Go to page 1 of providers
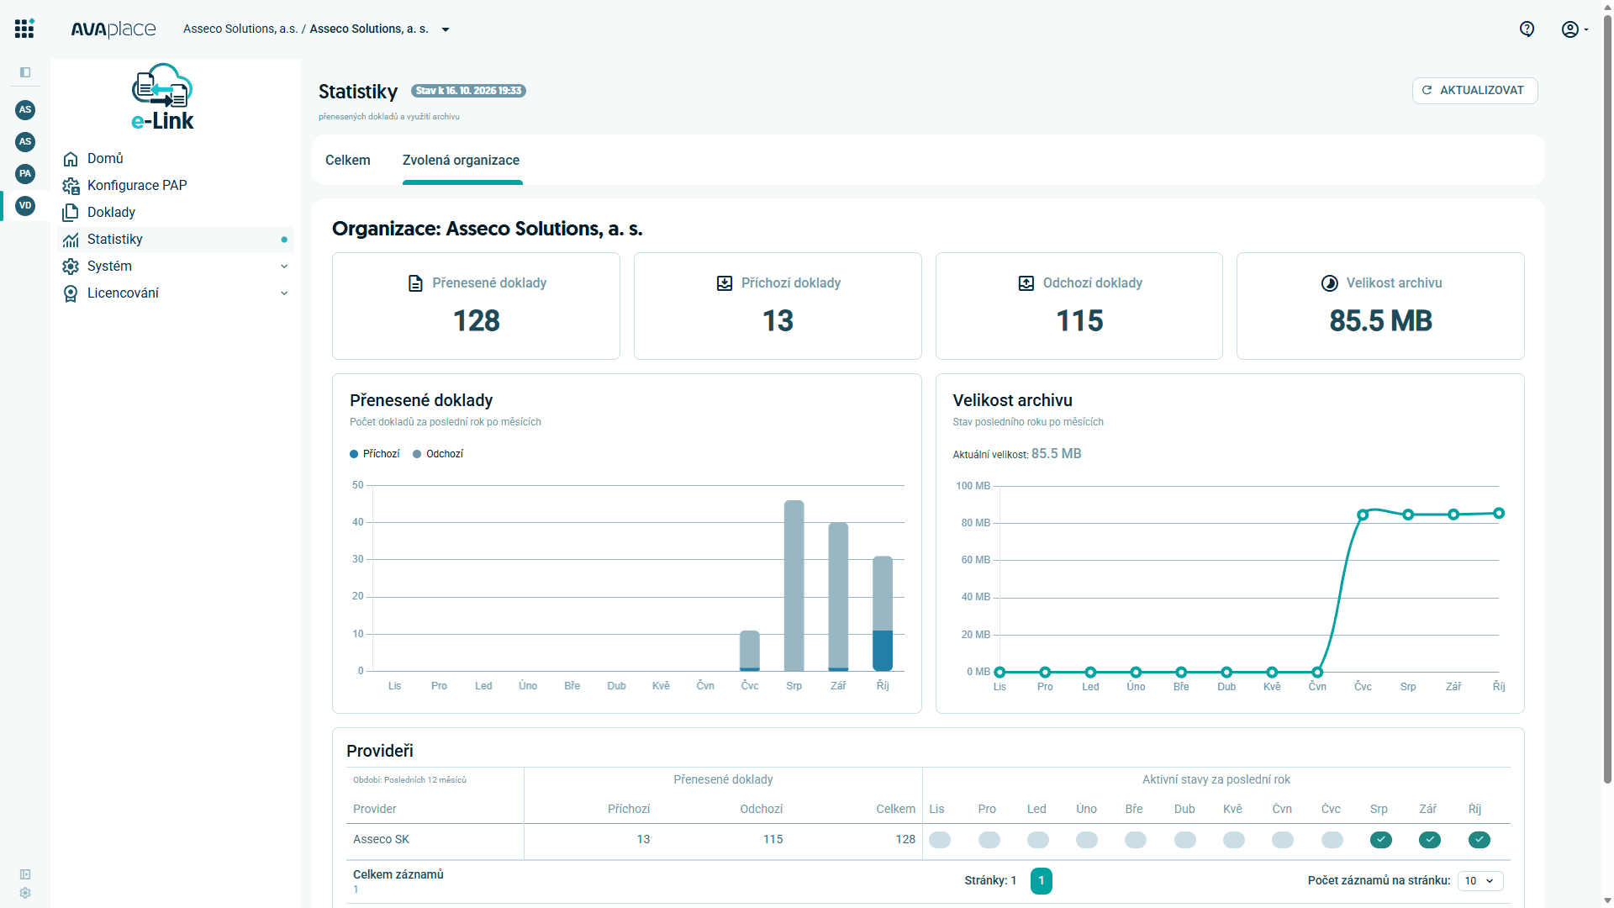 pyautogui.click(x=1041, y=881)
